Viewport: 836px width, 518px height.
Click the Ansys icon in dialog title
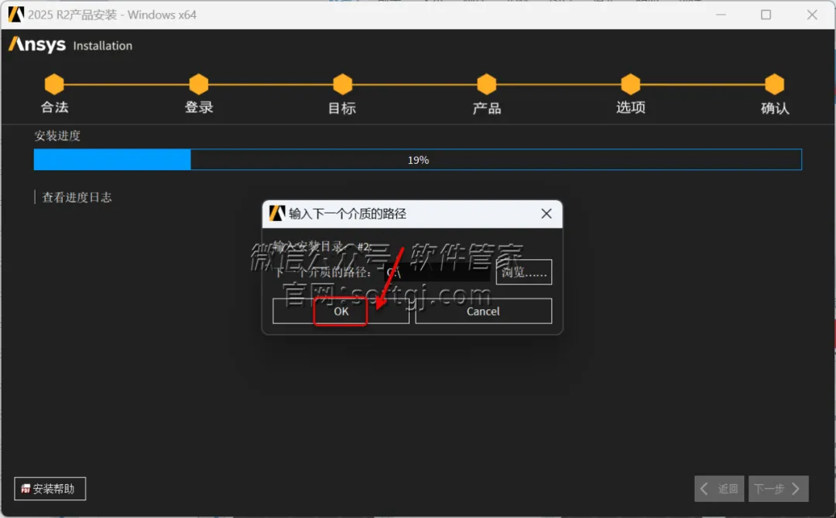pos(277,213)
